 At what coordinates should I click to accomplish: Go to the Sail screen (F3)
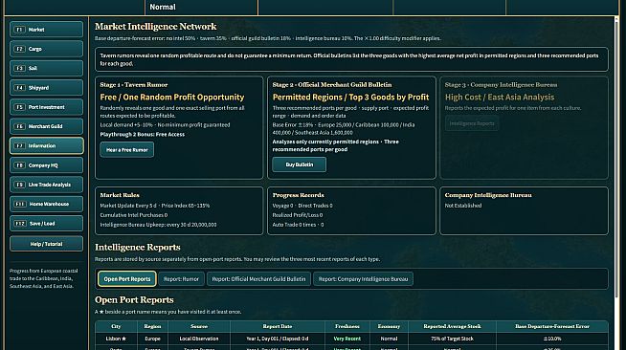(46, 68)
